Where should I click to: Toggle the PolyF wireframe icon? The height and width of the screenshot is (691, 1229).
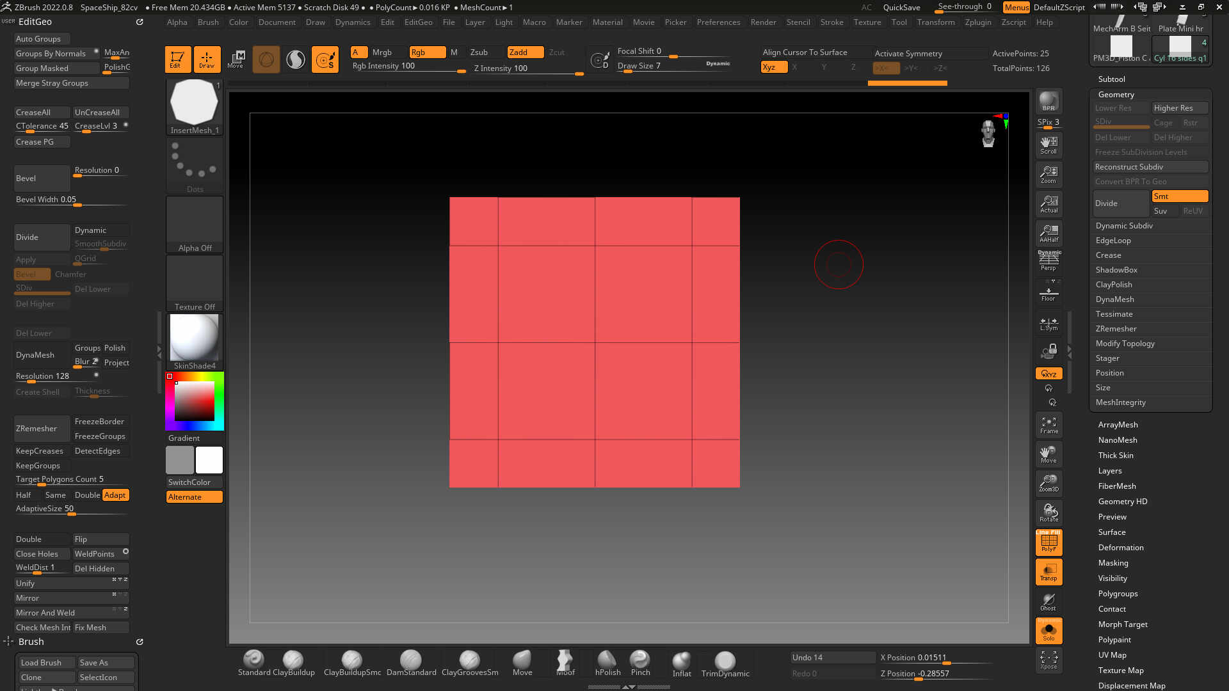tap(1048, 543)
